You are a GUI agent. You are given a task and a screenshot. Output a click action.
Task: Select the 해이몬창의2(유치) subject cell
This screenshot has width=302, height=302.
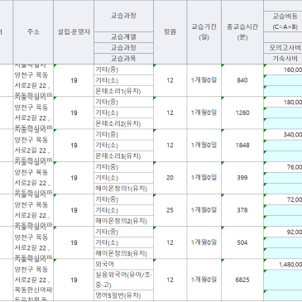coord(123,221)
